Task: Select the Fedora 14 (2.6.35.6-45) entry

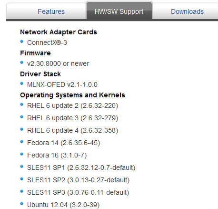Action: [63, 143]
